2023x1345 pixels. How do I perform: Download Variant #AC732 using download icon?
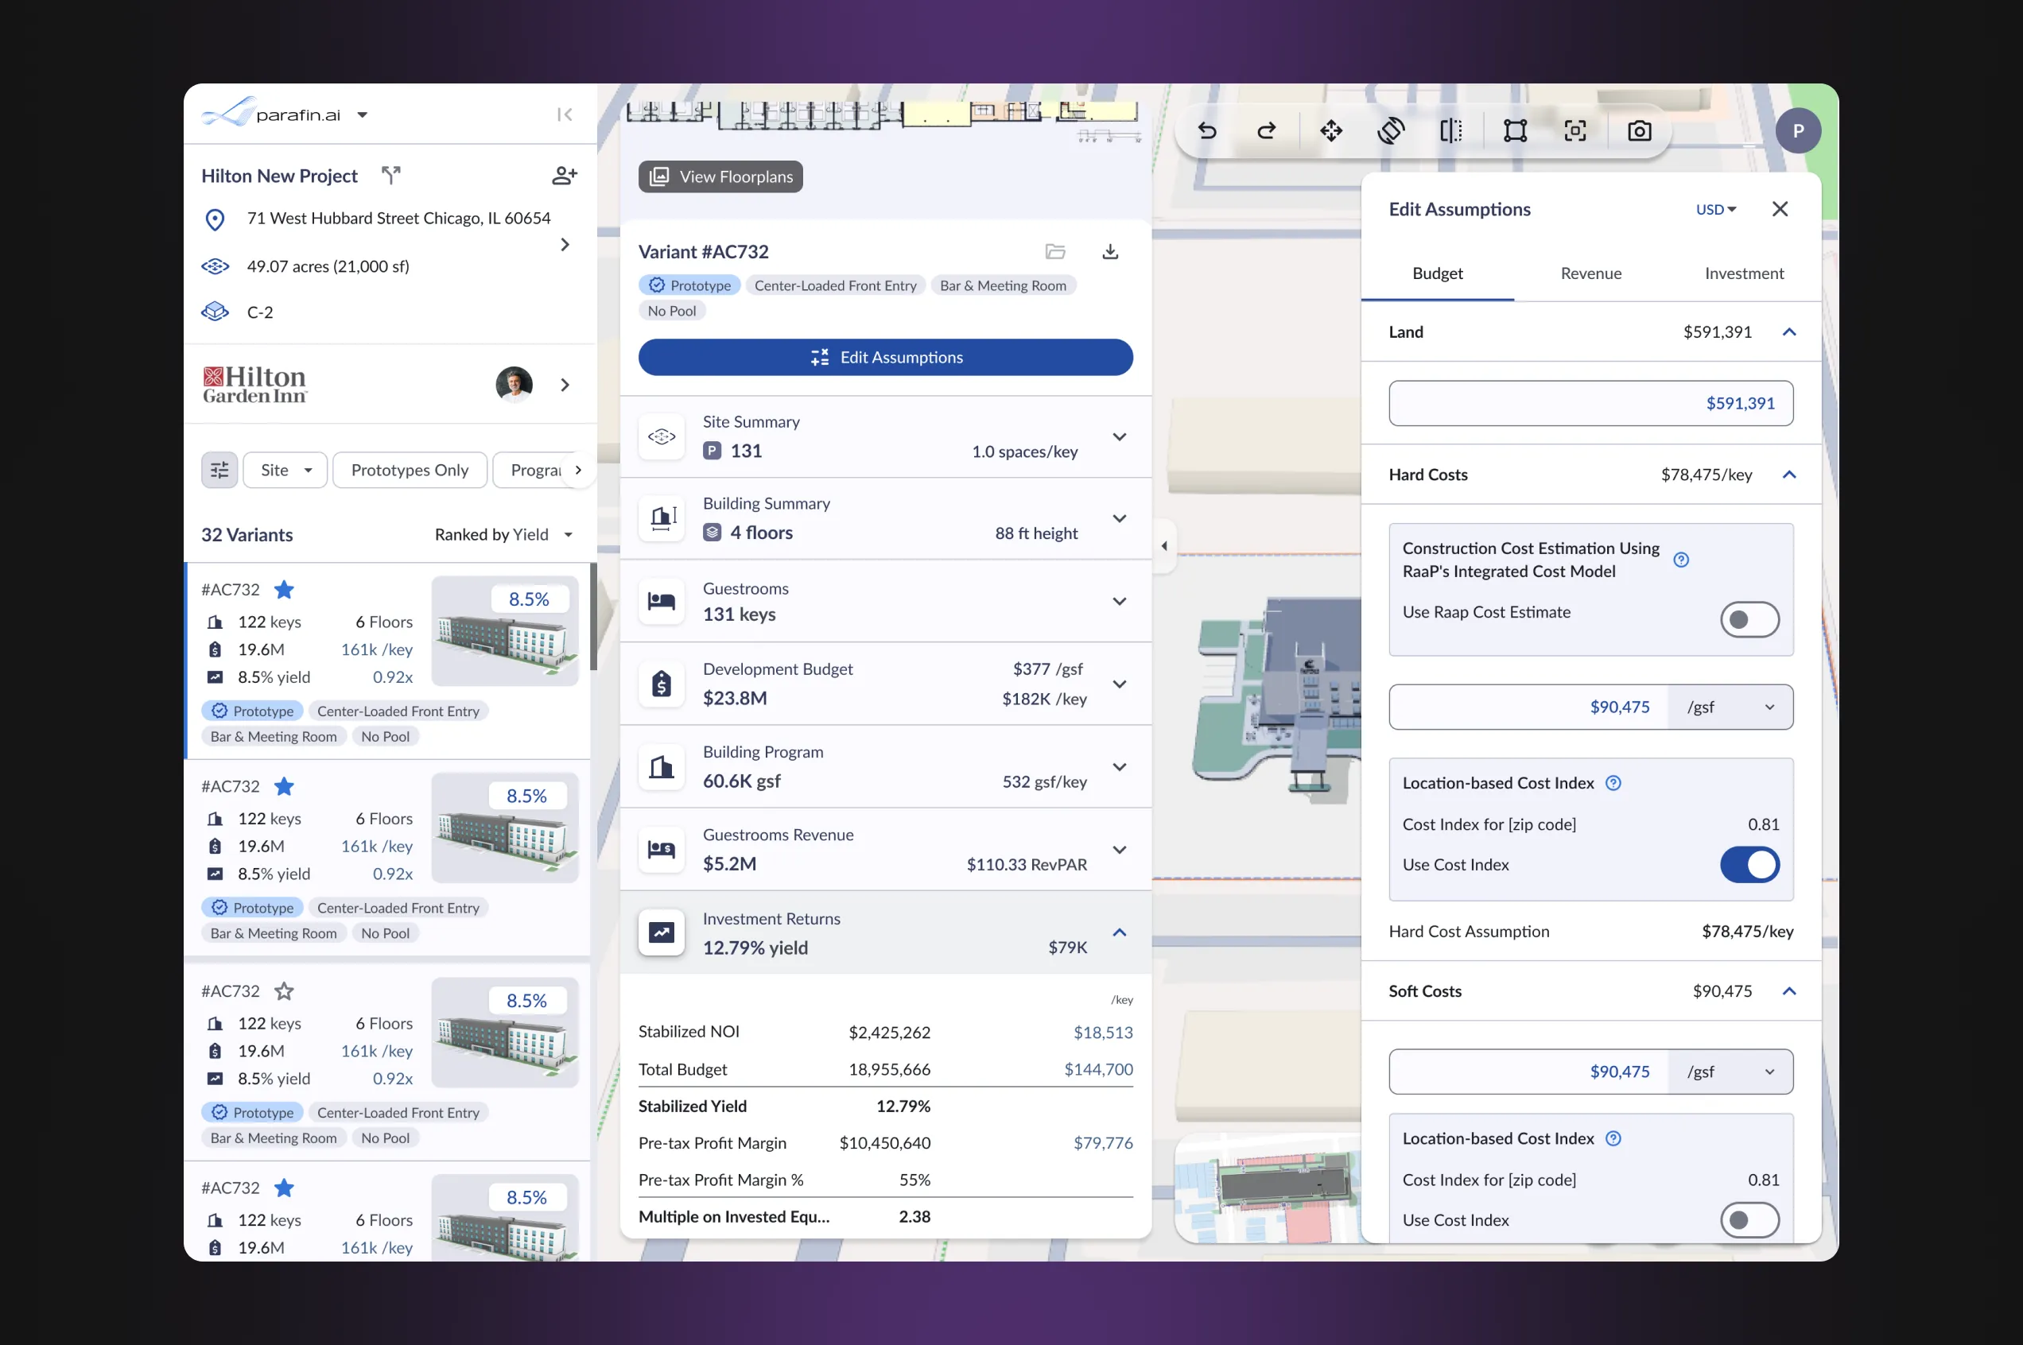coord(1109,251)
